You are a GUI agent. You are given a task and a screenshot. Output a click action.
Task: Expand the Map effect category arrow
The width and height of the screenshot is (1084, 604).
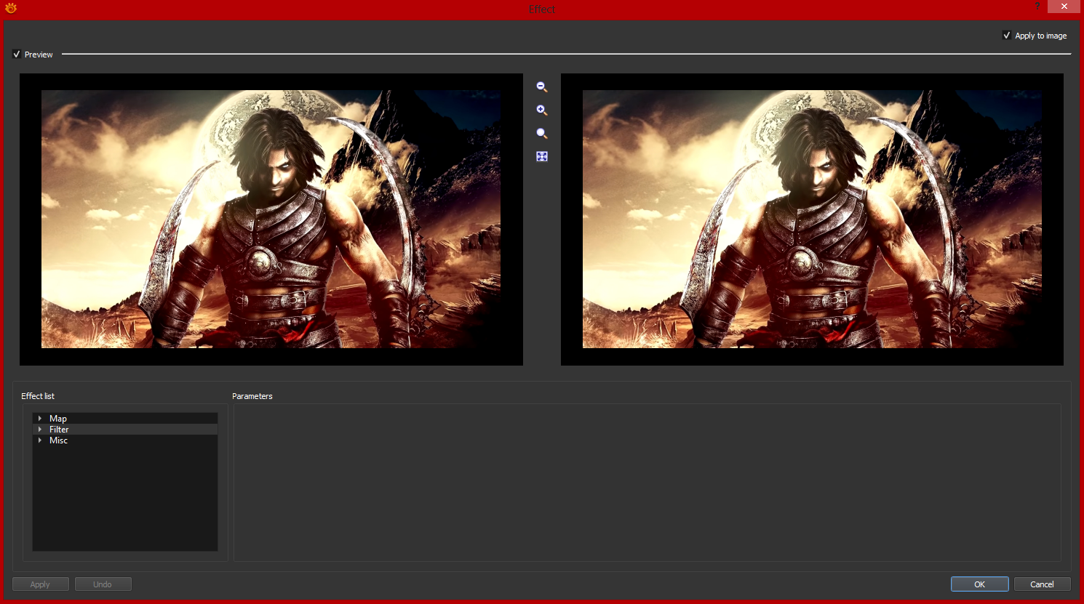pyautogui.click(x=40, y=419)
